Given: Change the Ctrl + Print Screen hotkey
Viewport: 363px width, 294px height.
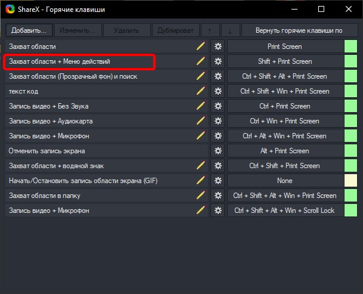Looking at the screenshot, I should click(x=285, y=106).
